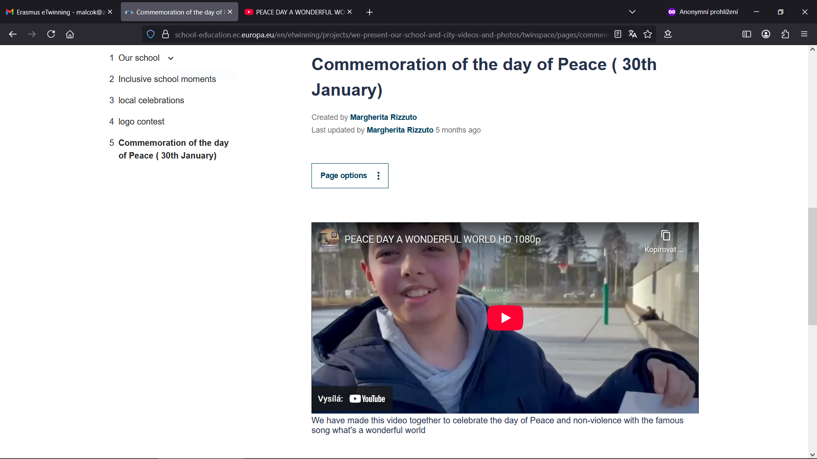Viewport: 817px width, 459px height.
Task: Click the translate page icon
Action: point(633,34)
